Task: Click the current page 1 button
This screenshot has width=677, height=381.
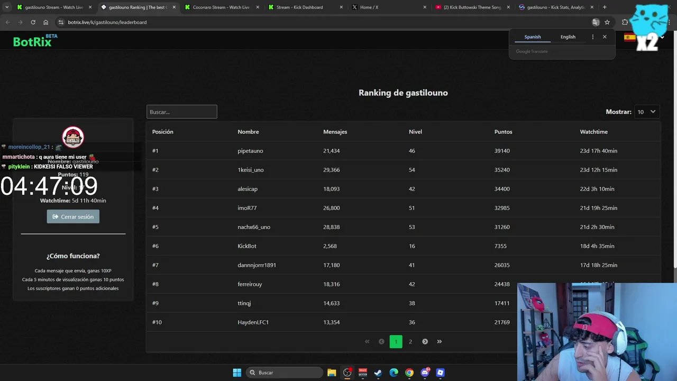Action: (396, 342)
